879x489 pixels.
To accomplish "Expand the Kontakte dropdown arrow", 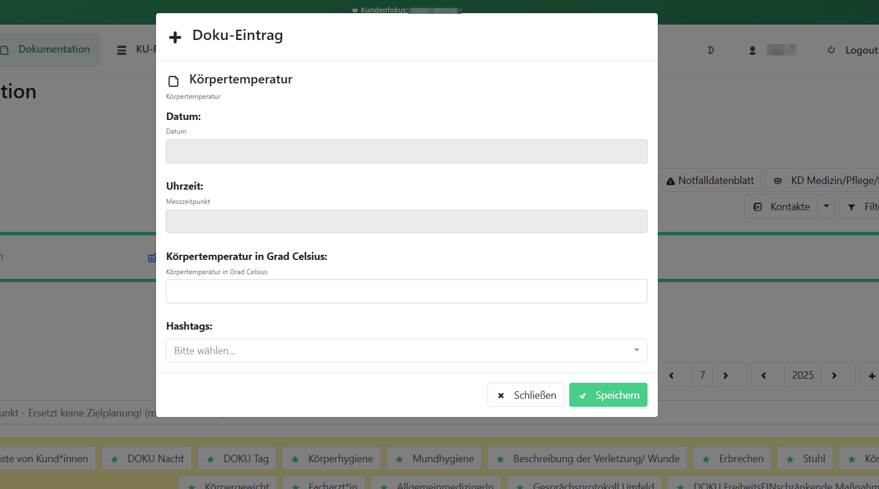I will (826, 206).
